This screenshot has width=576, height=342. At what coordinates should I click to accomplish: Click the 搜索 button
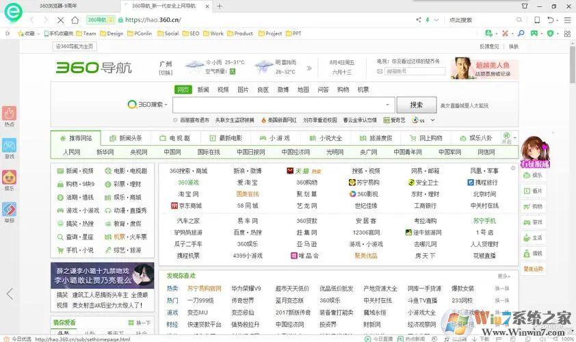pyautogui.click(x=417, y=105)
